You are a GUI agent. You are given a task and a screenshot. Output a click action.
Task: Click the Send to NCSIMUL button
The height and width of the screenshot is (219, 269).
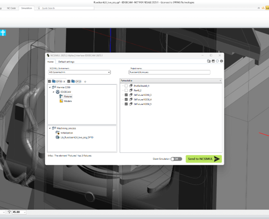[x=203, y=159]
